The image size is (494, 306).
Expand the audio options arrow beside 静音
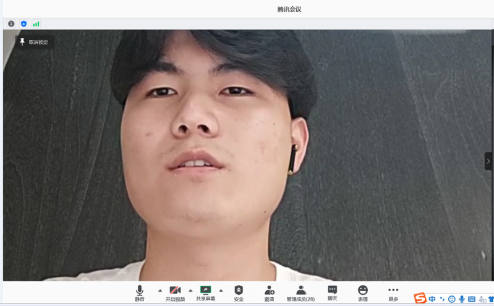160,290
